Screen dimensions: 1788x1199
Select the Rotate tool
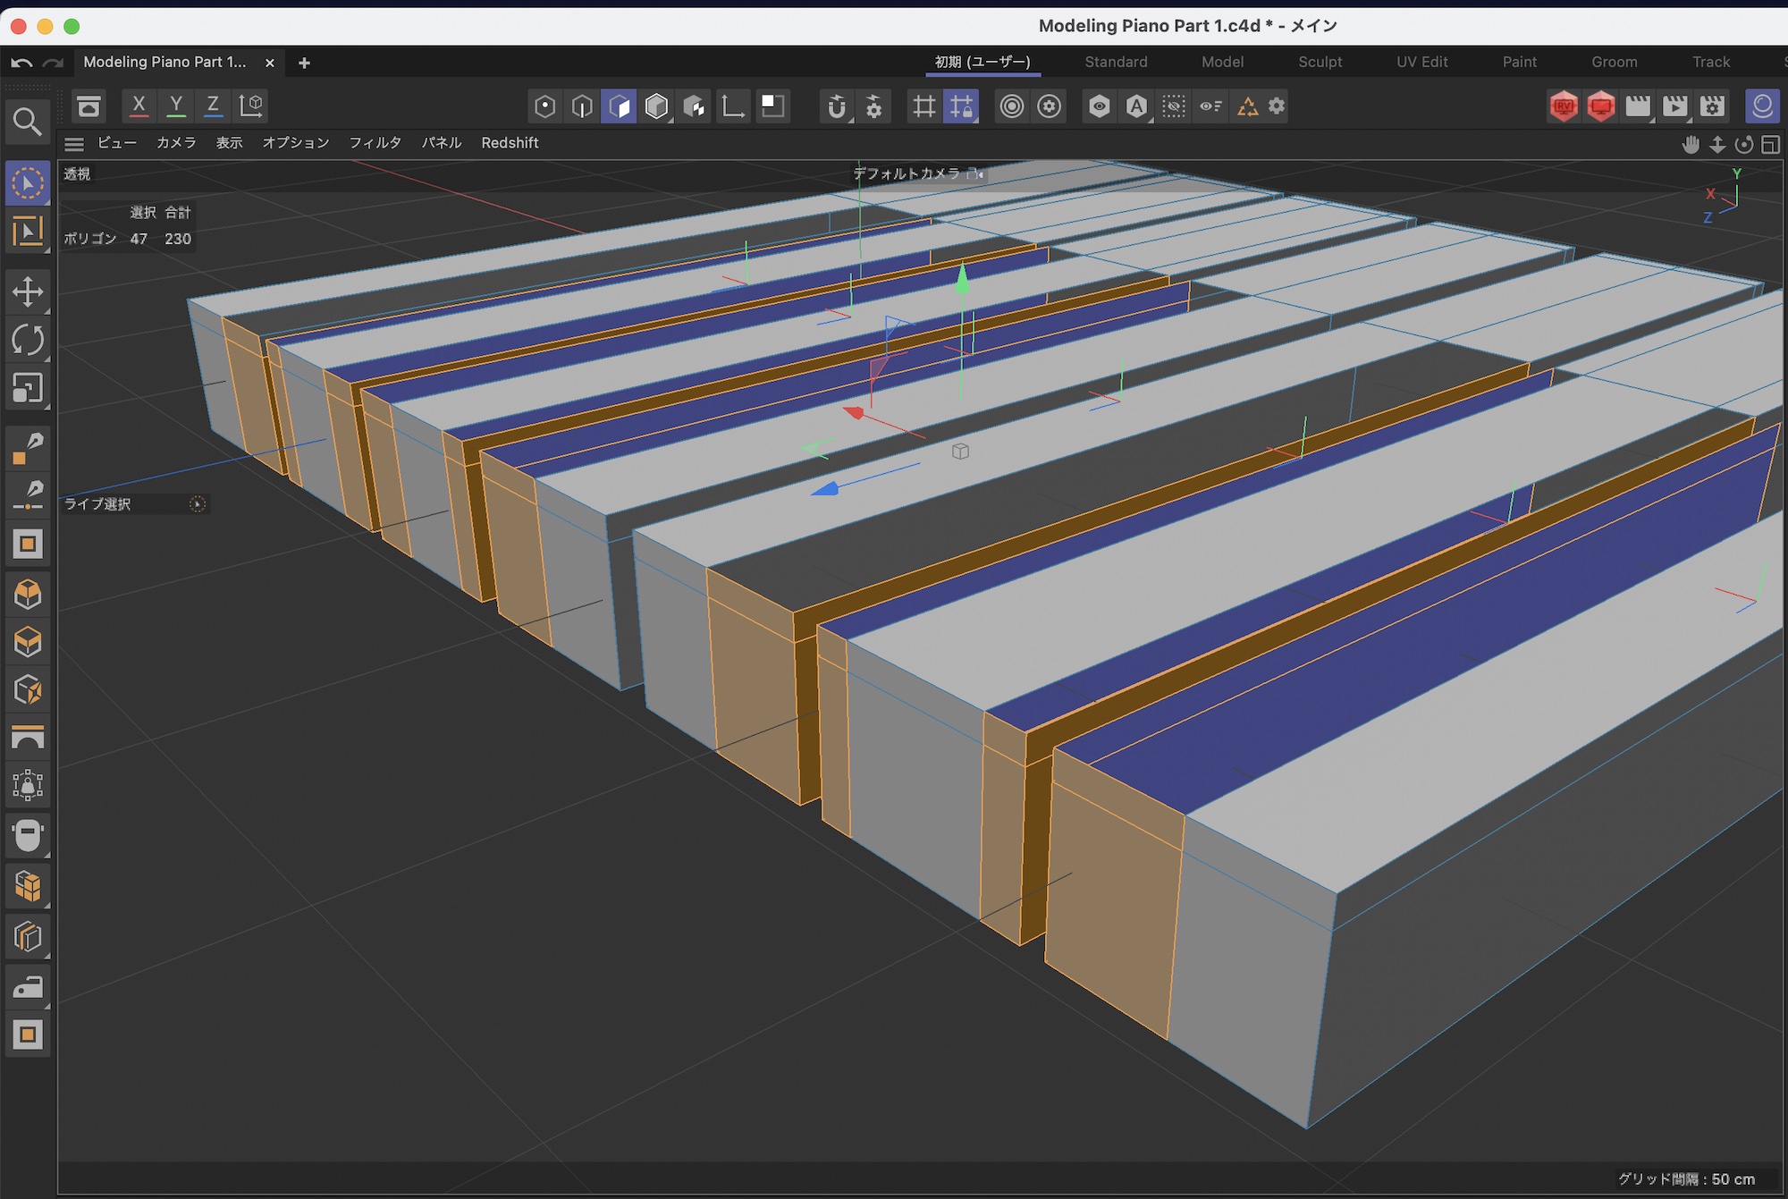tap(28, 340)
